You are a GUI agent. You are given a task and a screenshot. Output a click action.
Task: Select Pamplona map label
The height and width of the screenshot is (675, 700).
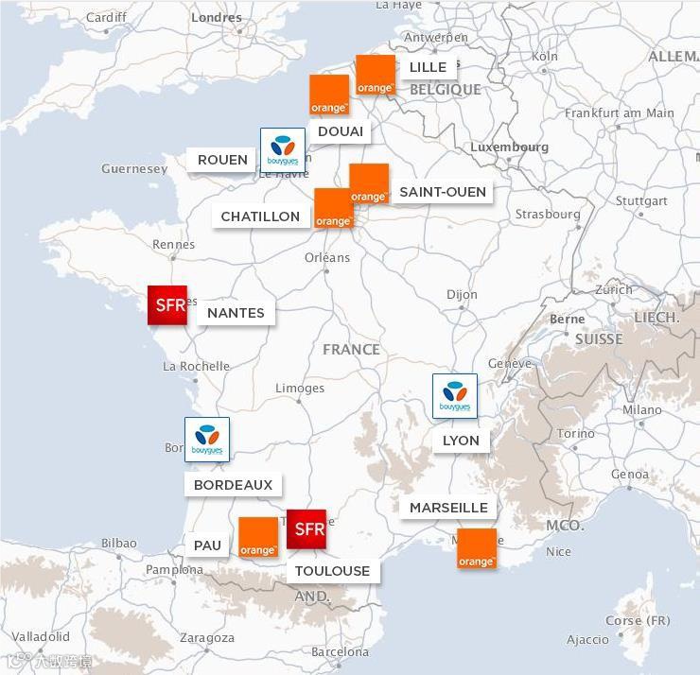(174, 570)
